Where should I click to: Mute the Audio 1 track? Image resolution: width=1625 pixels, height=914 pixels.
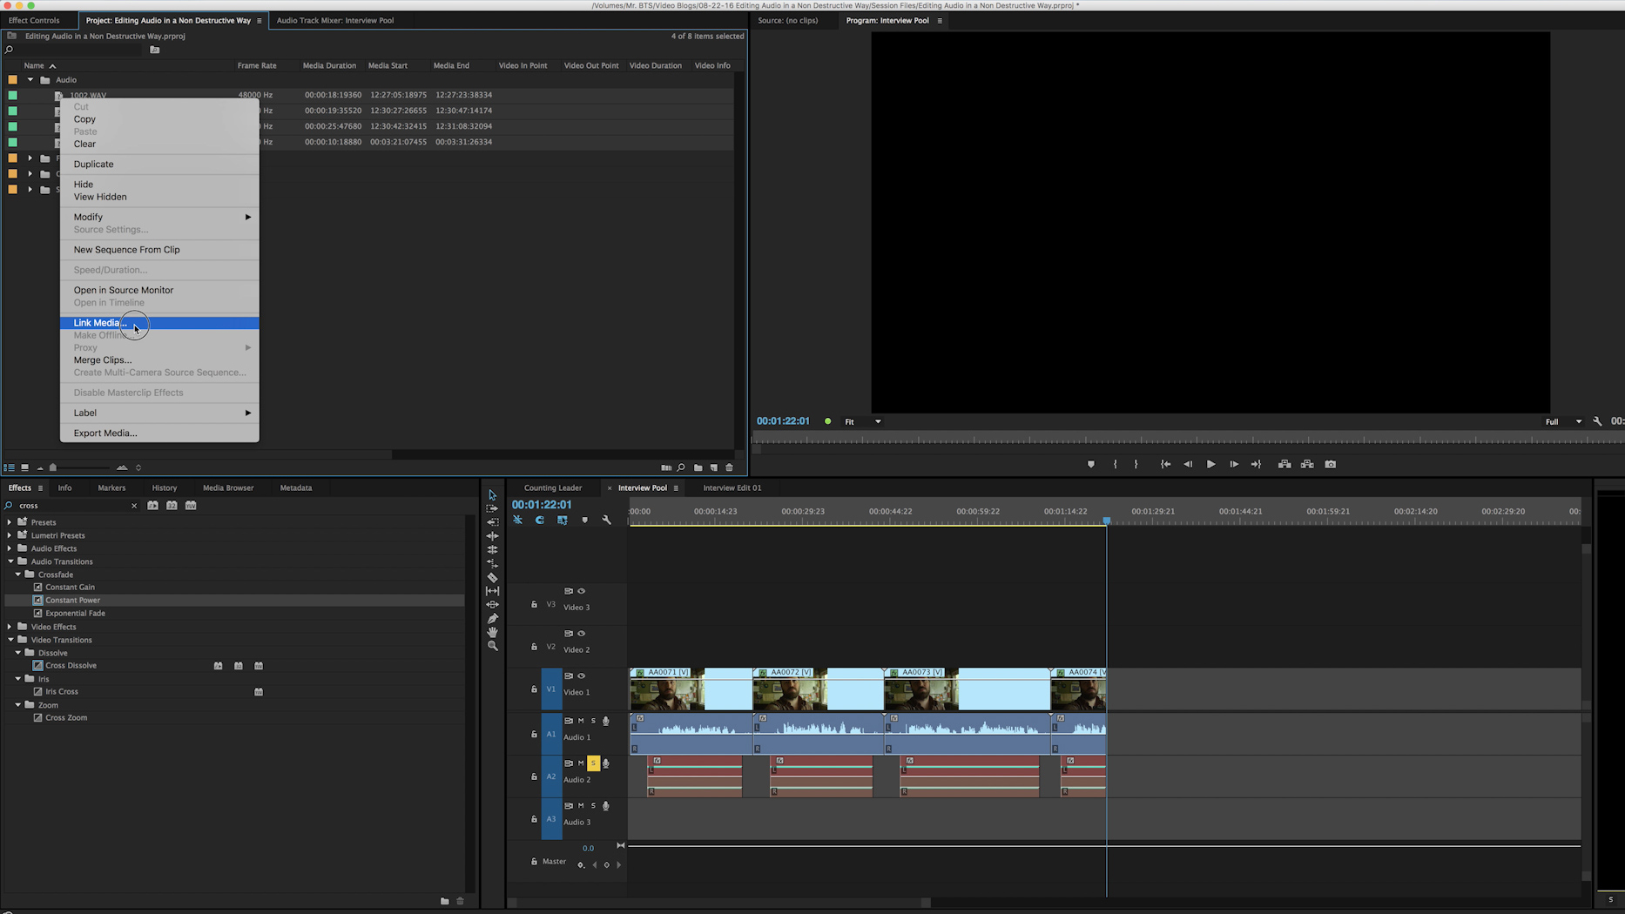(581, 721)
